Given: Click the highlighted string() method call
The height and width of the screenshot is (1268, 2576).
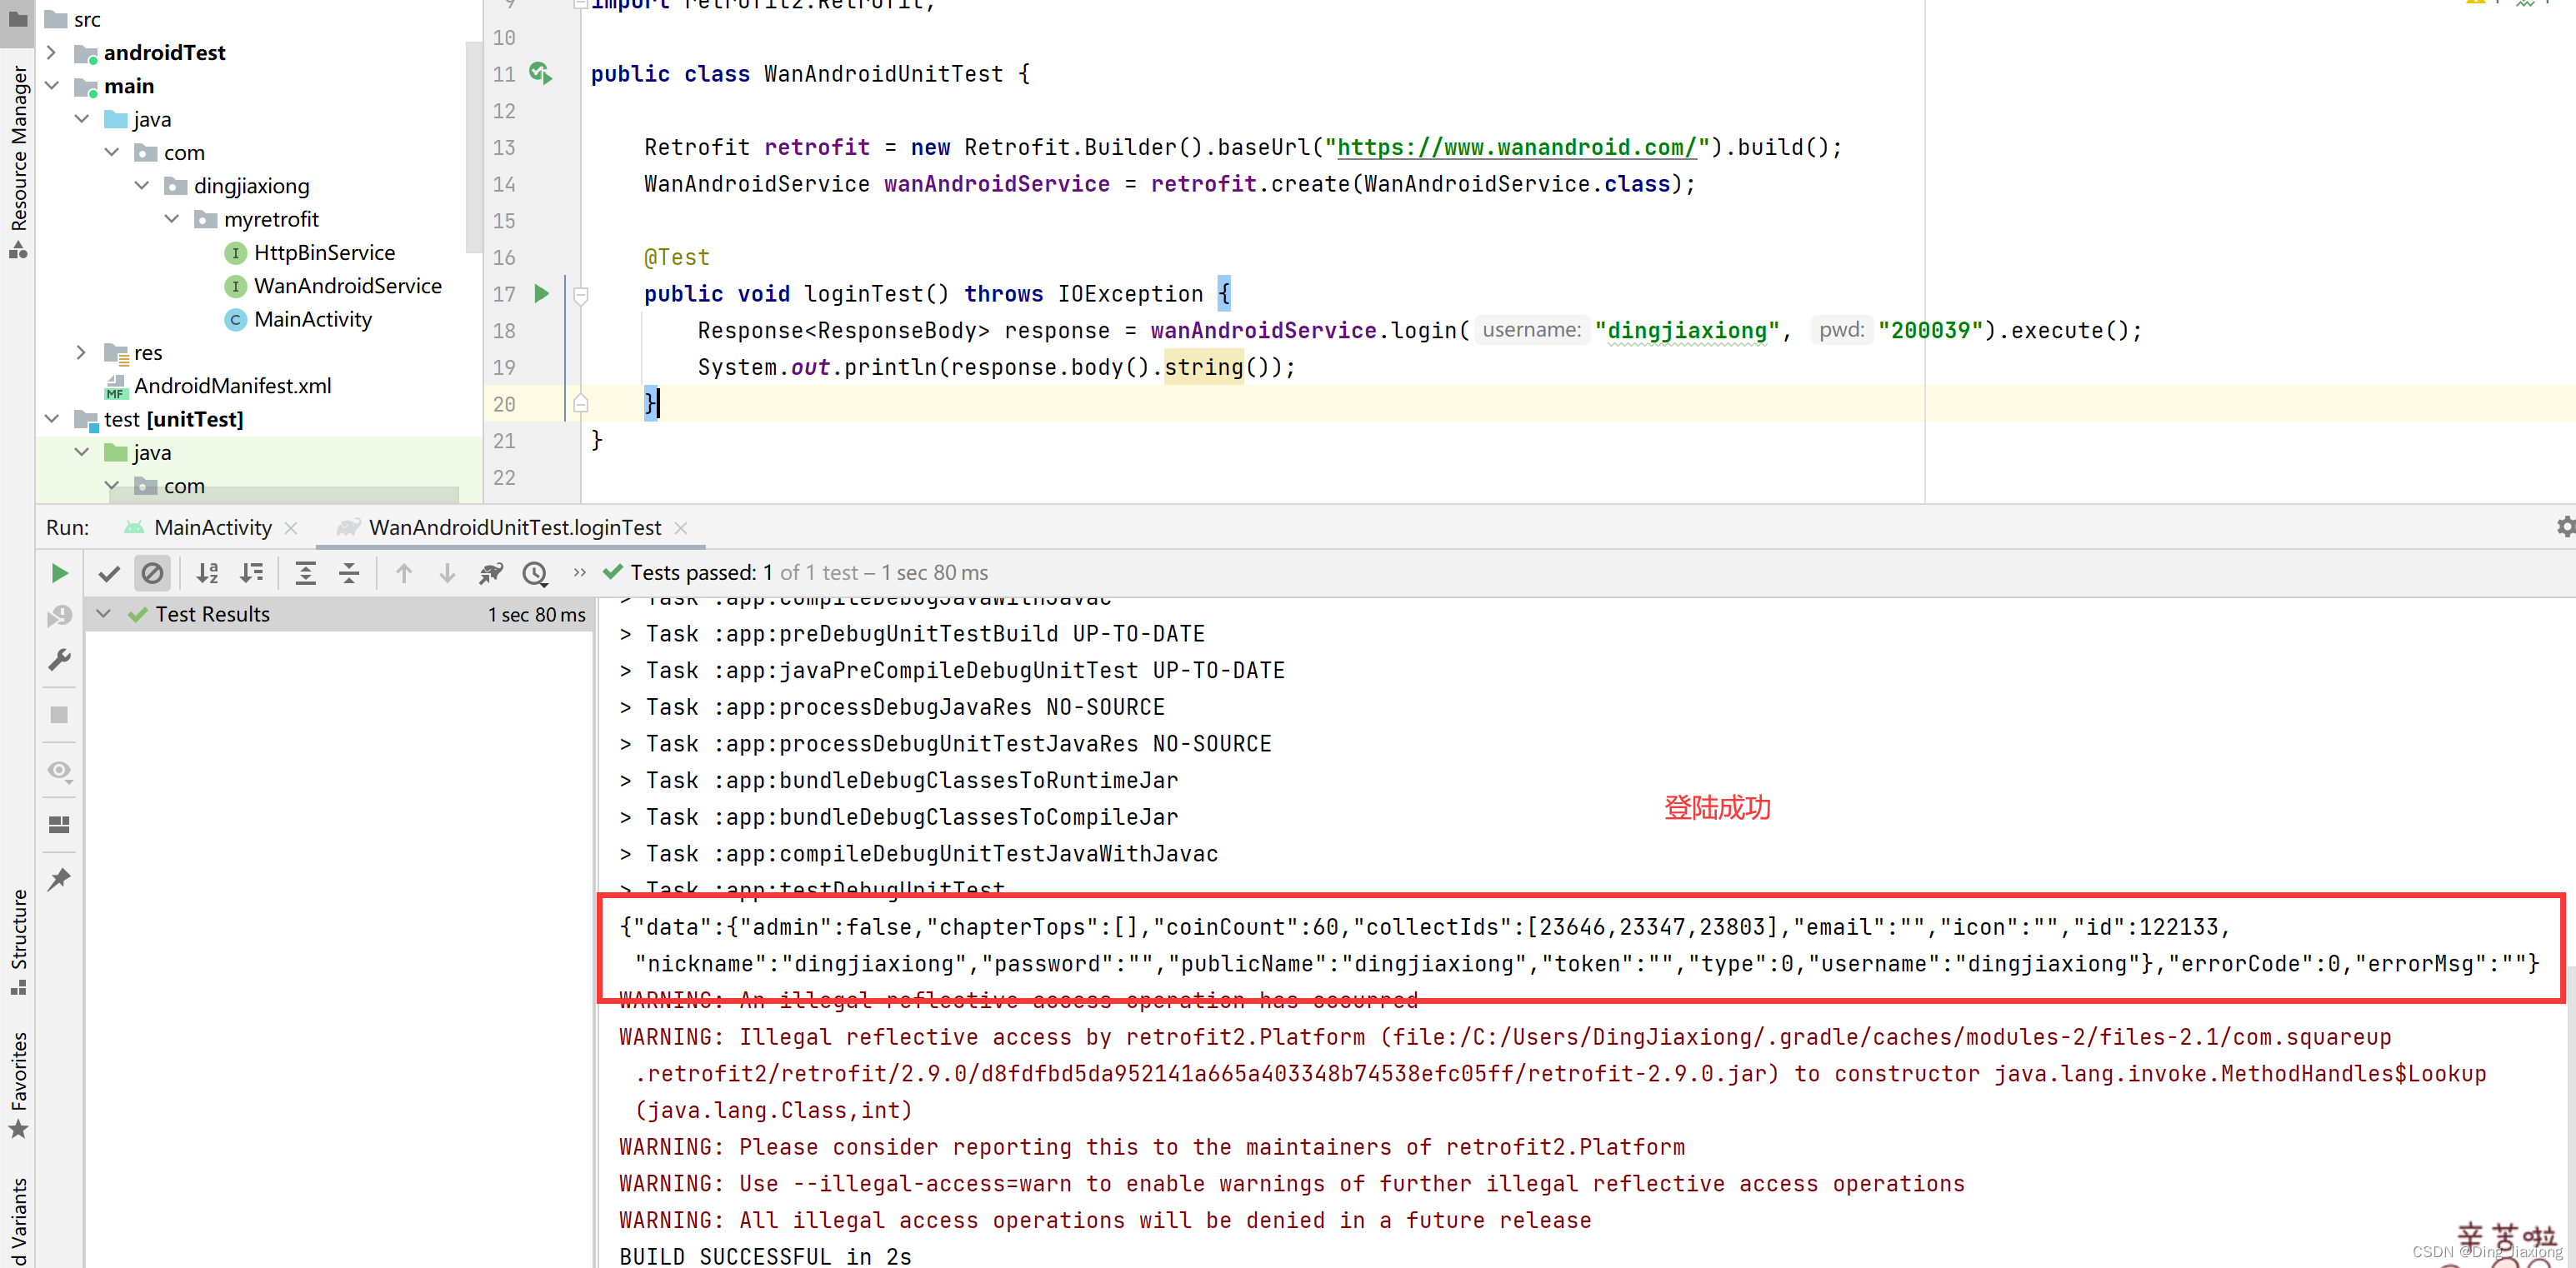Looking at the screenshot, I should coord(1203,367).
